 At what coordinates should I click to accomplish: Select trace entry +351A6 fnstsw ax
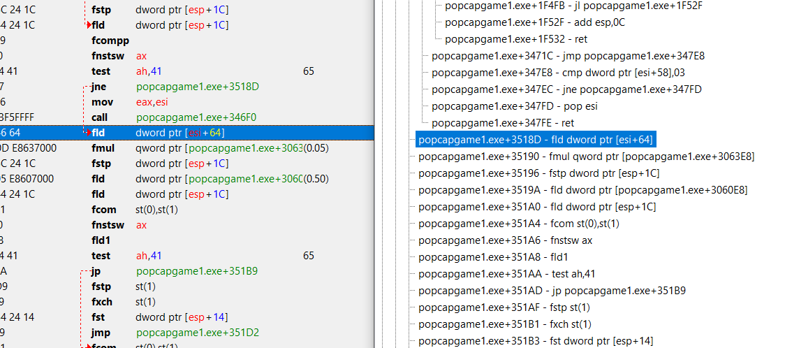505,240
